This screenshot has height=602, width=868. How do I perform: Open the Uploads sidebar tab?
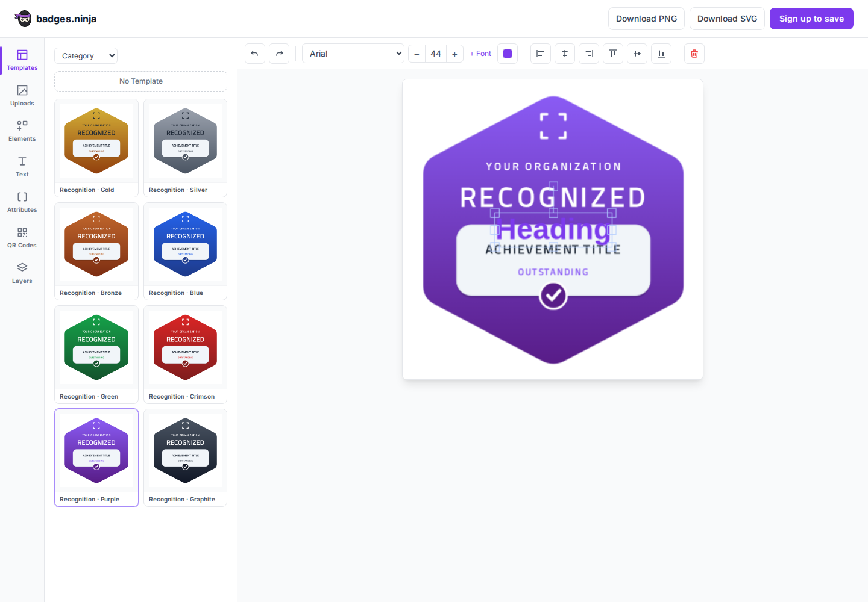coord(22,96)
